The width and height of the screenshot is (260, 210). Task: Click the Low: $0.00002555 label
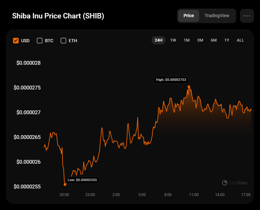click(82, 180)
